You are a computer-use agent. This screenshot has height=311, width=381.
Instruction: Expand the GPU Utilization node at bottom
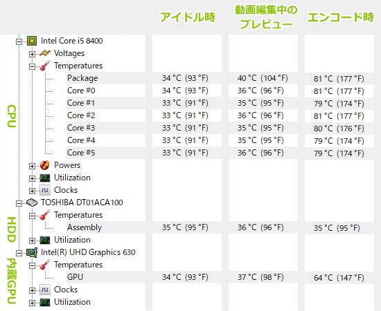click(32, 303)
